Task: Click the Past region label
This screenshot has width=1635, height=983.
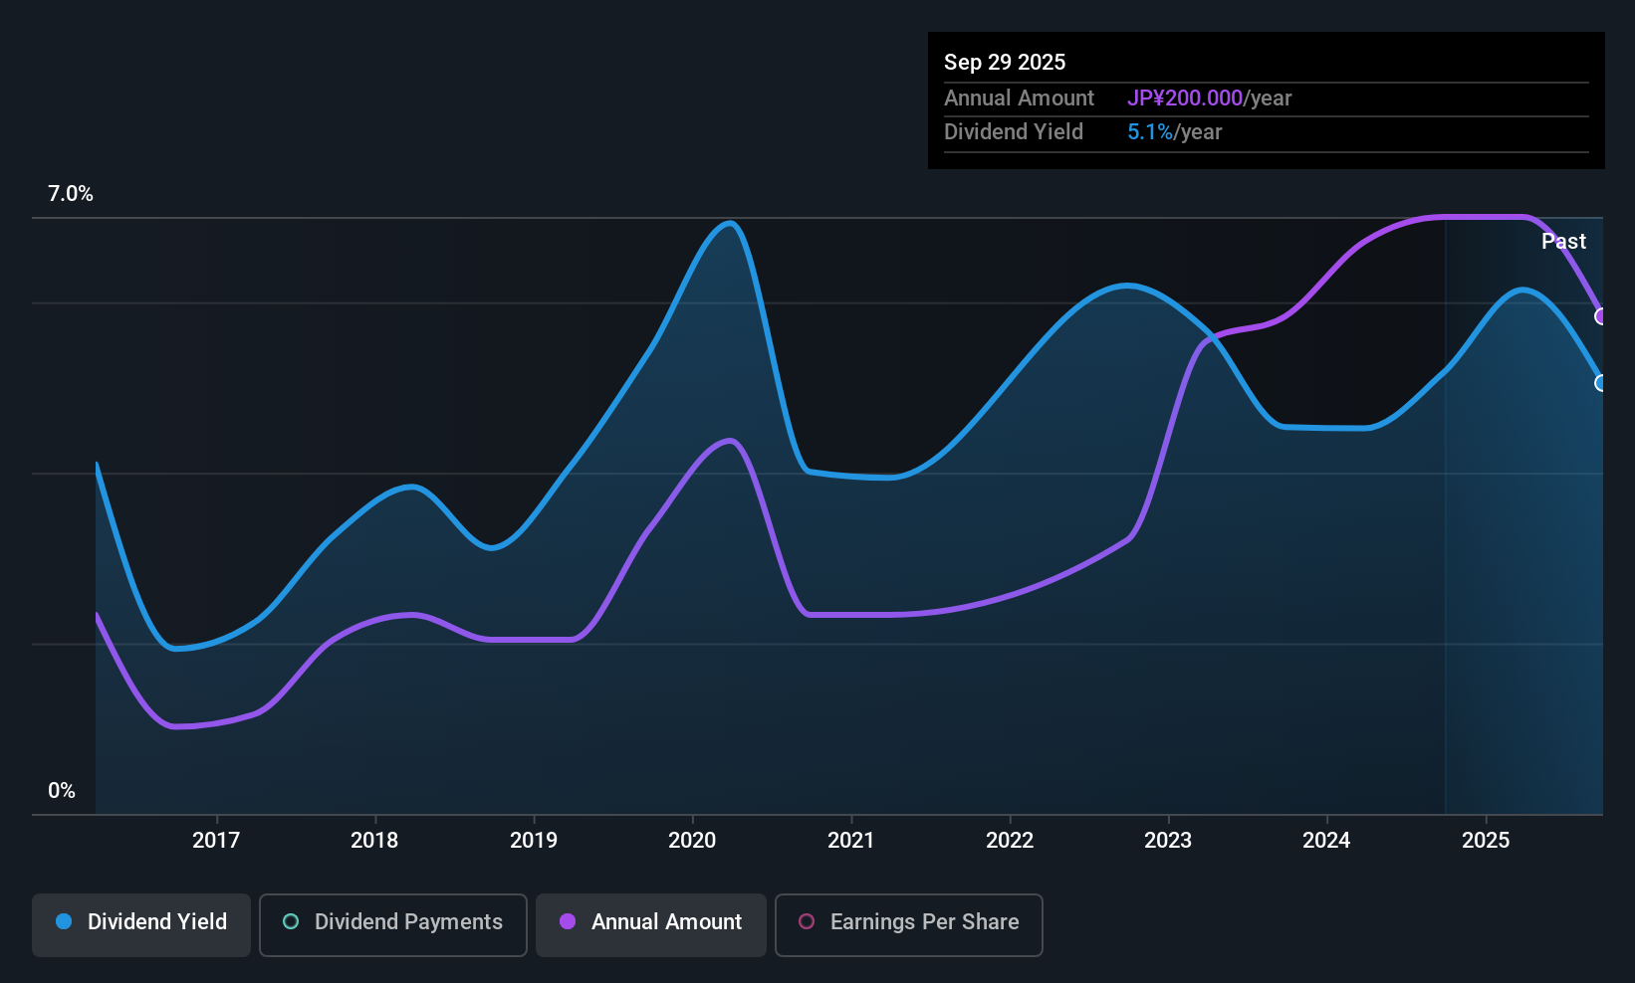Action: pos(1563,242)
